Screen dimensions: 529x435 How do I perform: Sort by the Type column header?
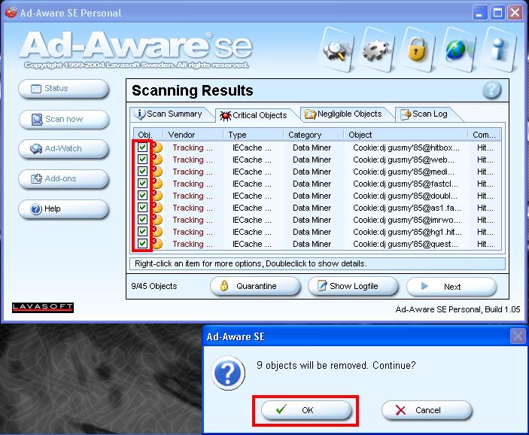click(253, 135)
